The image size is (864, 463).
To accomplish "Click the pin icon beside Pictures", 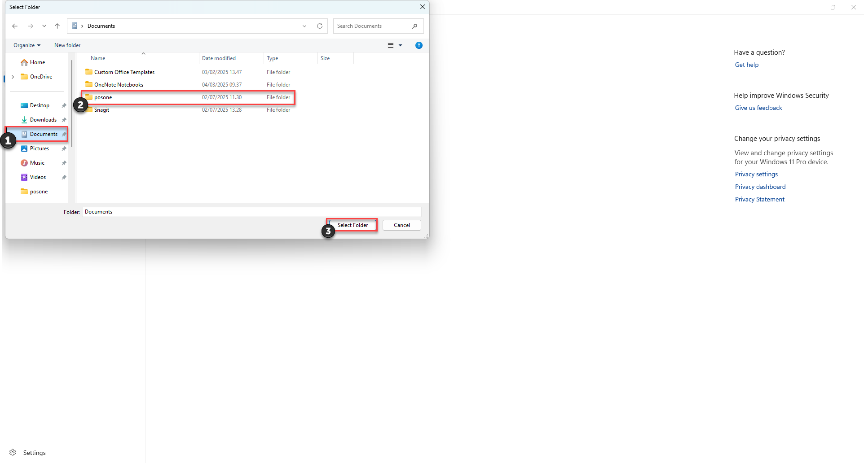I will tap(64, 149).
